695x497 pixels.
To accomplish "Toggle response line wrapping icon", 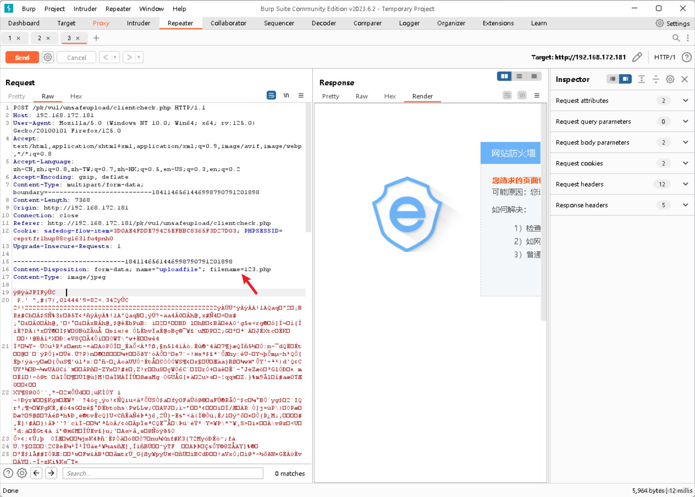I will [507, 95].
